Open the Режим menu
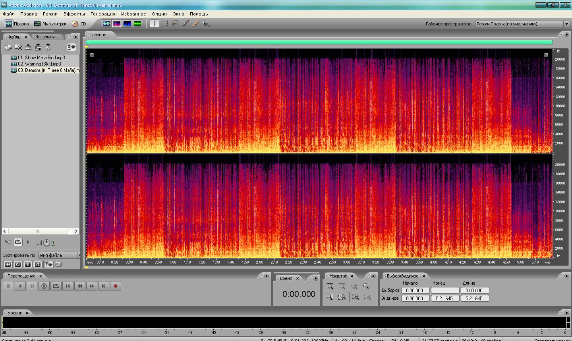Image resolution: width=572 pixels, height=341 pixels. click(x=50, y=14)
